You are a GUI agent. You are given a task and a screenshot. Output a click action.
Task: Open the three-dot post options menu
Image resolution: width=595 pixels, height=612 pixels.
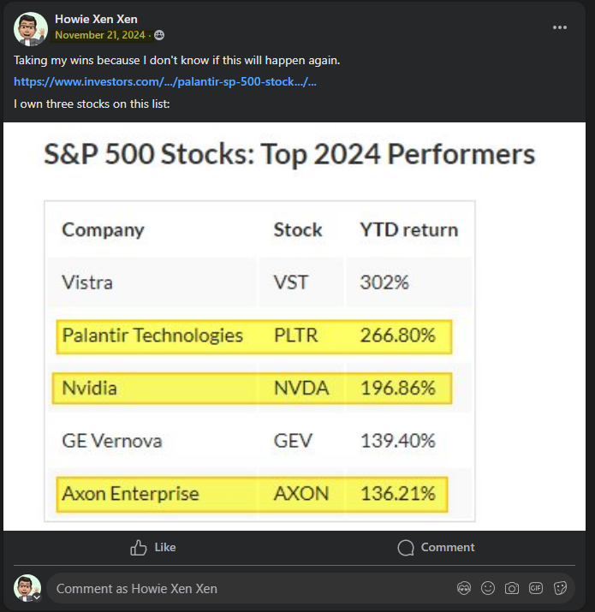pyautogui.click(x=560, y=27)
